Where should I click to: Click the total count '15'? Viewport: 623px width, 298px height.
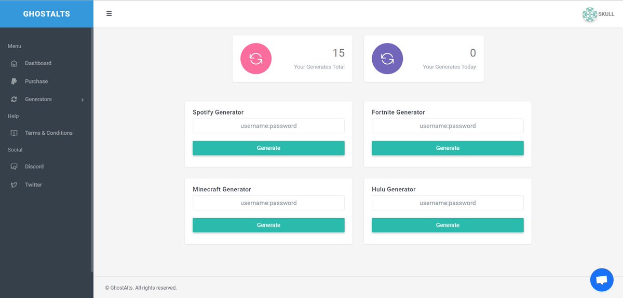pos(338,53)
